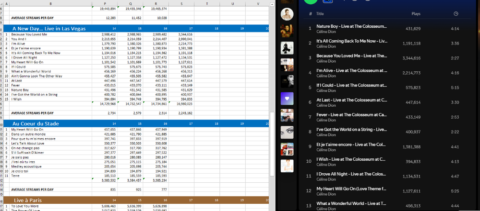Select column B header in Excel
Screen dimensions: 480x211
point(50,4)
